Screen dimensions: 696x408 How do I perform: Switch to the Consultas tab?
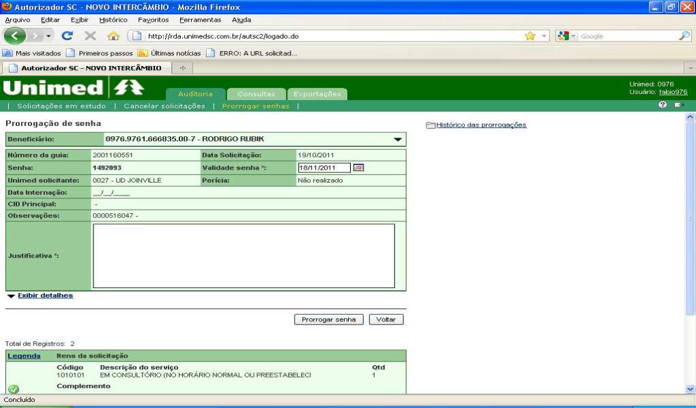pos(256,94)
